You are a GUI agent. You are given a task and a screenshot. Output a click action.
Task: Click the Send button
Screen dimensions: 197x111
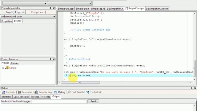coord(93,101)
